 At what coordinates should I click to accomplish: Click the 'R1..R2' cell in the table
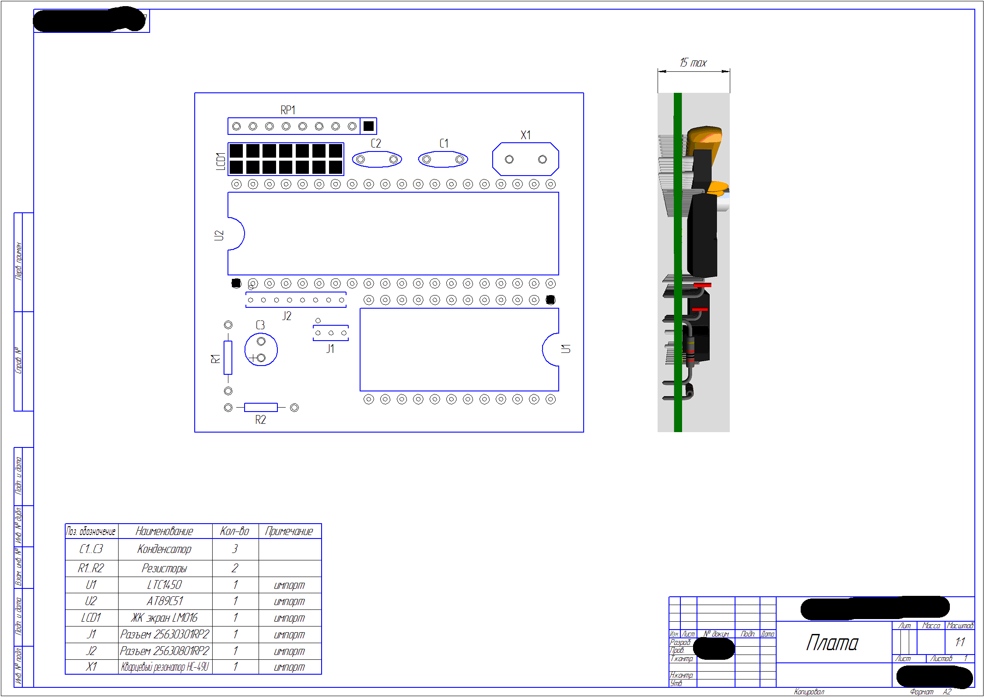(91, 568)
